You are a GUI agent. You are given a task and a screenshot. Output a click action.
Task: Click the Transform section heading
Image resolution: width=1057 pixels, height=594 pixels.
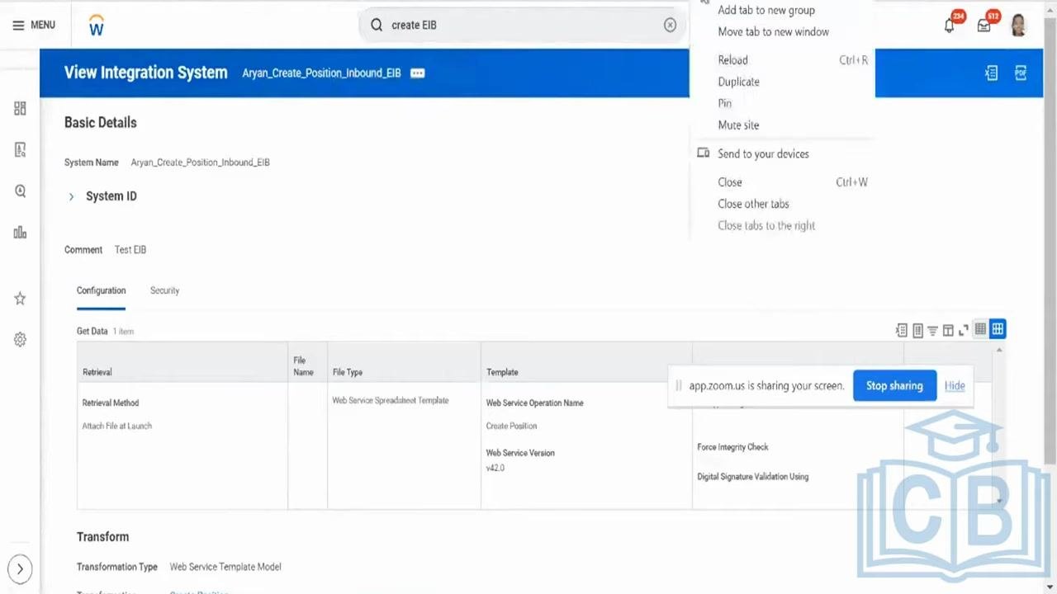pyautogui.click(x=102, y=537)
